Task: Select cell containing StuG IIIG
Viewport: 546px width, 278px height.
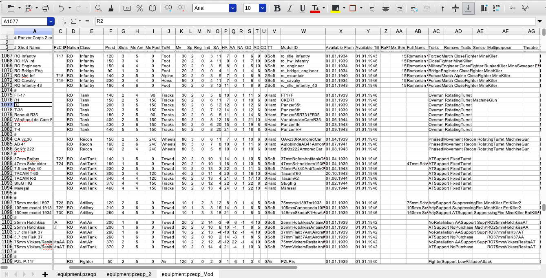Action: click(33, 183)
